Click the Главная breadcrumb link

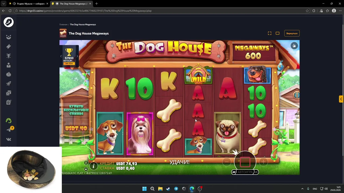tap(63, 24)
